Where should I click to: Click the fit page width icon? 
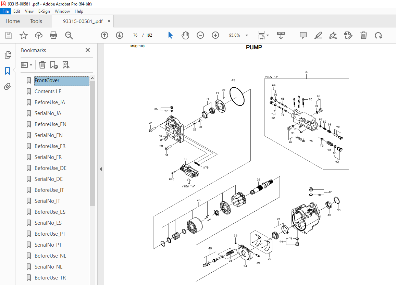click(261, 35)
